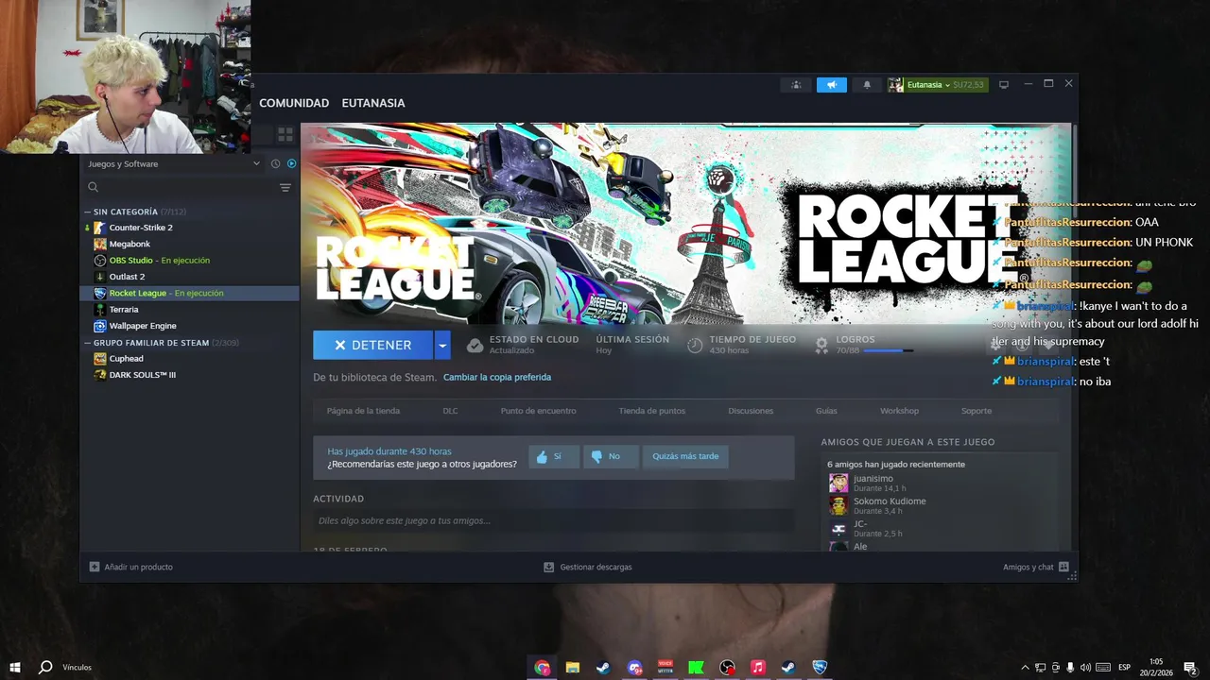Viewport: 1210px width, 680px height.
Task: Open Guías tab
Action: 826,411
